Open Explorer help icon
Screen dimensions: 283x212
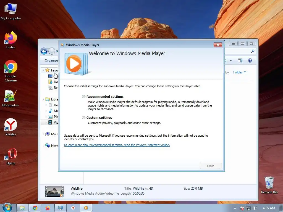(x=250, y=60)
